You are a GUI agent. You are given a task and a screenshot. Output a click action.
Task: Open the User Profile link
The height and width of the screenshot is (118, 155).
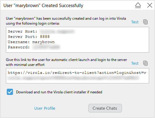45,108
